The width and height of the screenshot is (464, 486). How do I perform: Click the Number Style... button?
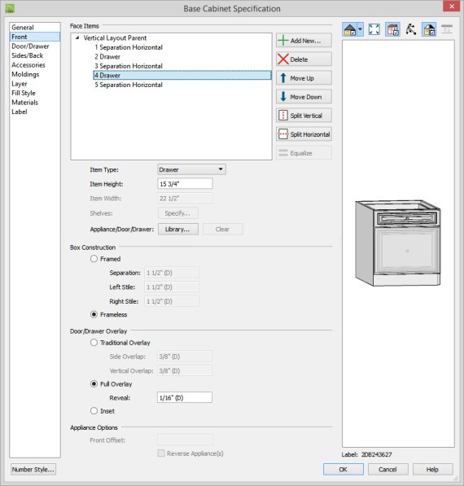coord(33,469)
